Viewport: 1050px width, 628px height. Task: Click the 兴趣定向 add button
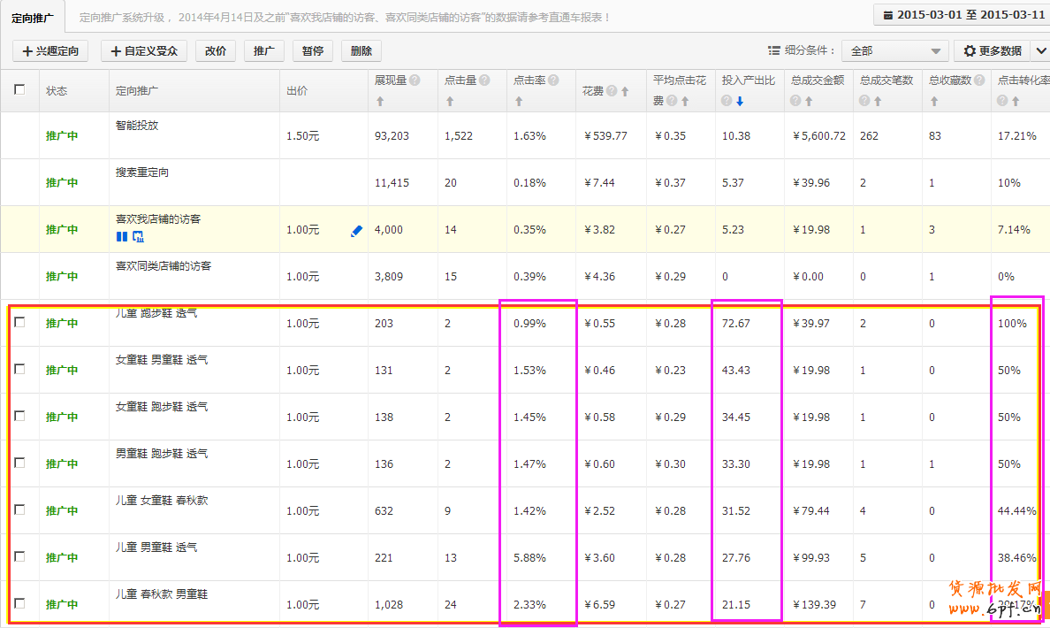click(50, 51)
